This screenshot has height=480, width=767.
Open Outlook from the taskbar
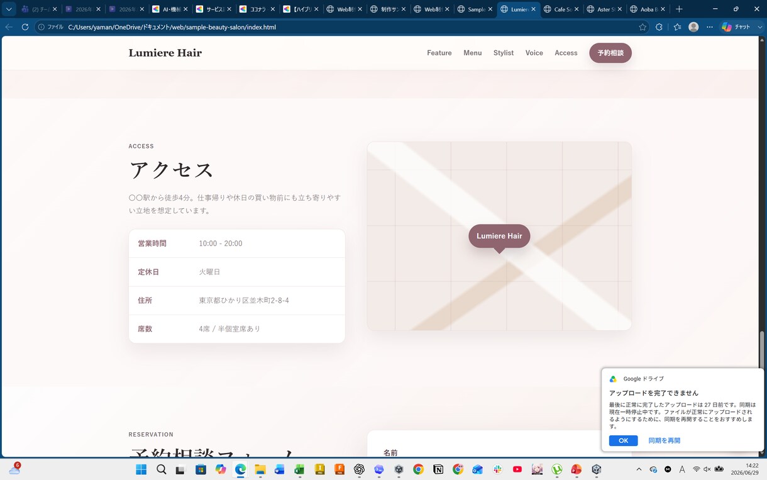478,469
